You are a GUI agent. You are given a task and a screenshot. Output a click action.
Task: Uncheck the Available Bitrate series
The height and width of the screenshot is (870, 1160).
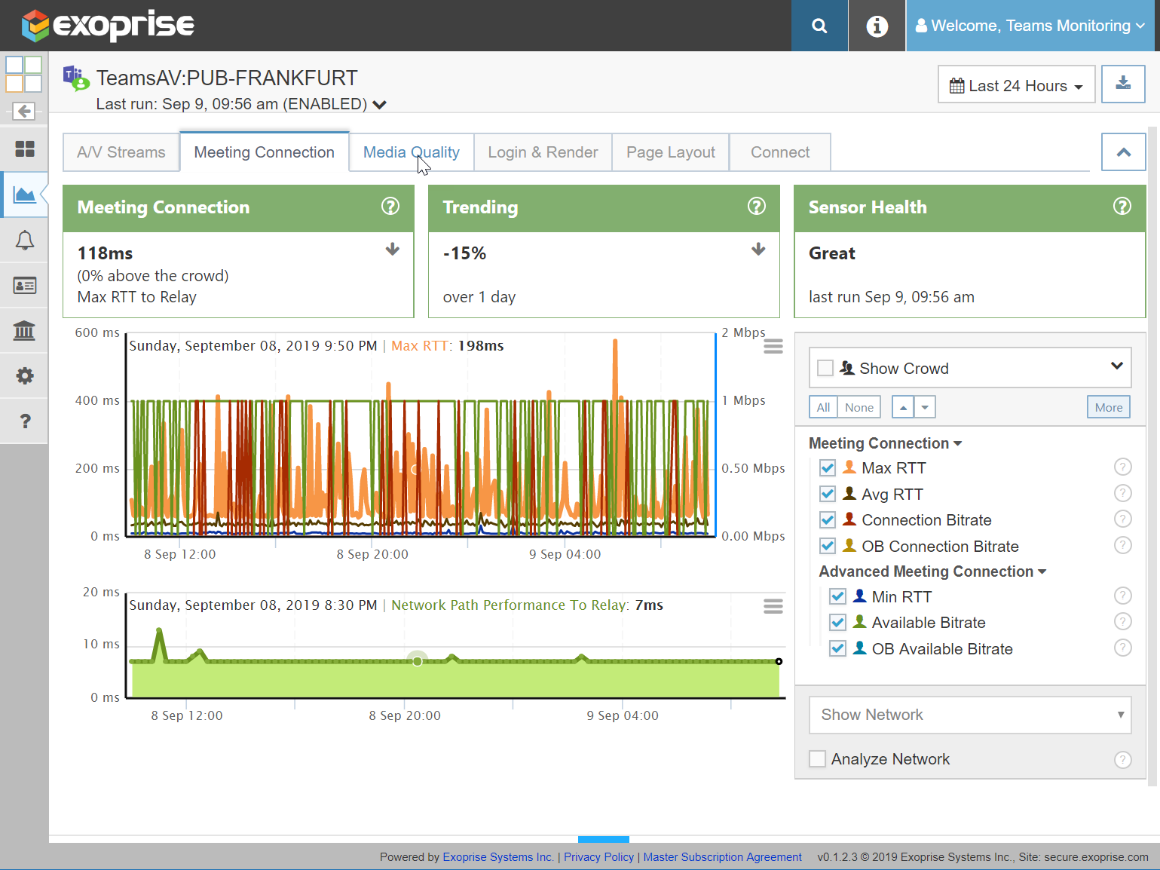(x=837, y=622)
